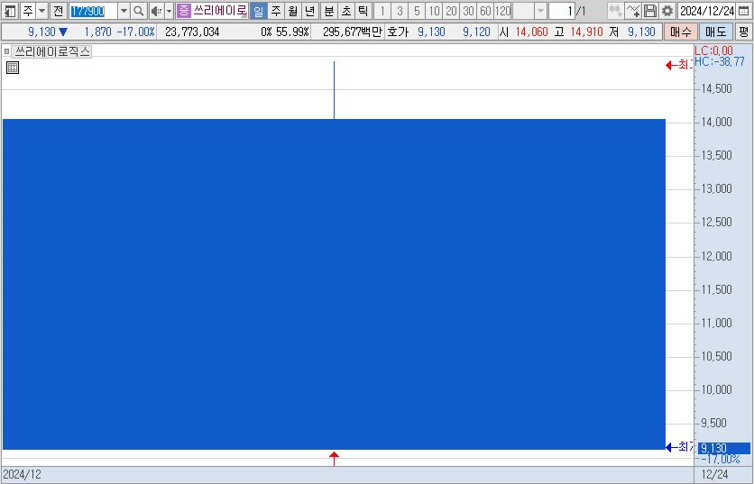Click the 2024/12 timeline label
This screenshot has height=484, width=754.
pos(23,474)
